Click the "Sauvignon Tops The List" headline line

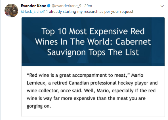93,52
